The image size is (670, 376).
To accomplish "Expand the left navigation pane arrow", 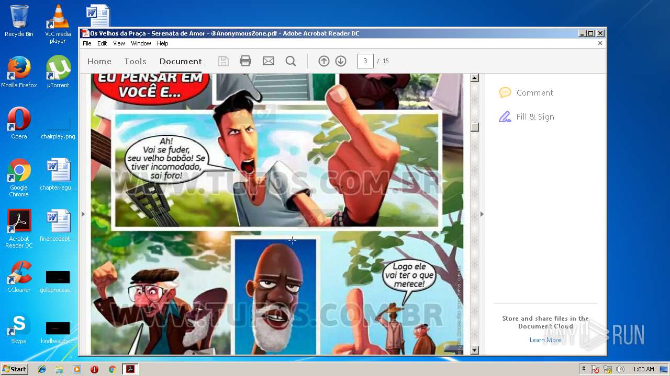I will pyautogui.click(x=83, y=214).
